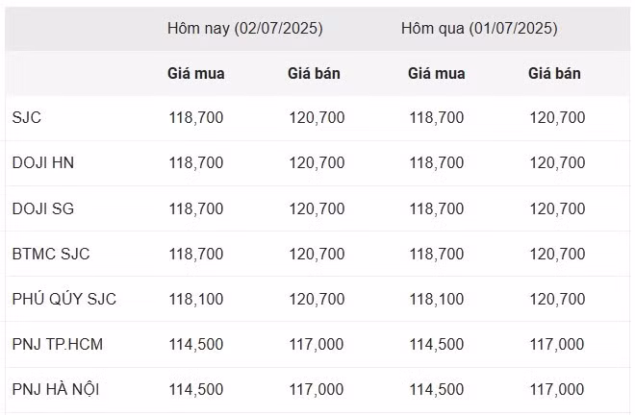Viewport: 635px width, 415px height.
Task: Select the DOJI SG row label
Action: pos(43,208)
